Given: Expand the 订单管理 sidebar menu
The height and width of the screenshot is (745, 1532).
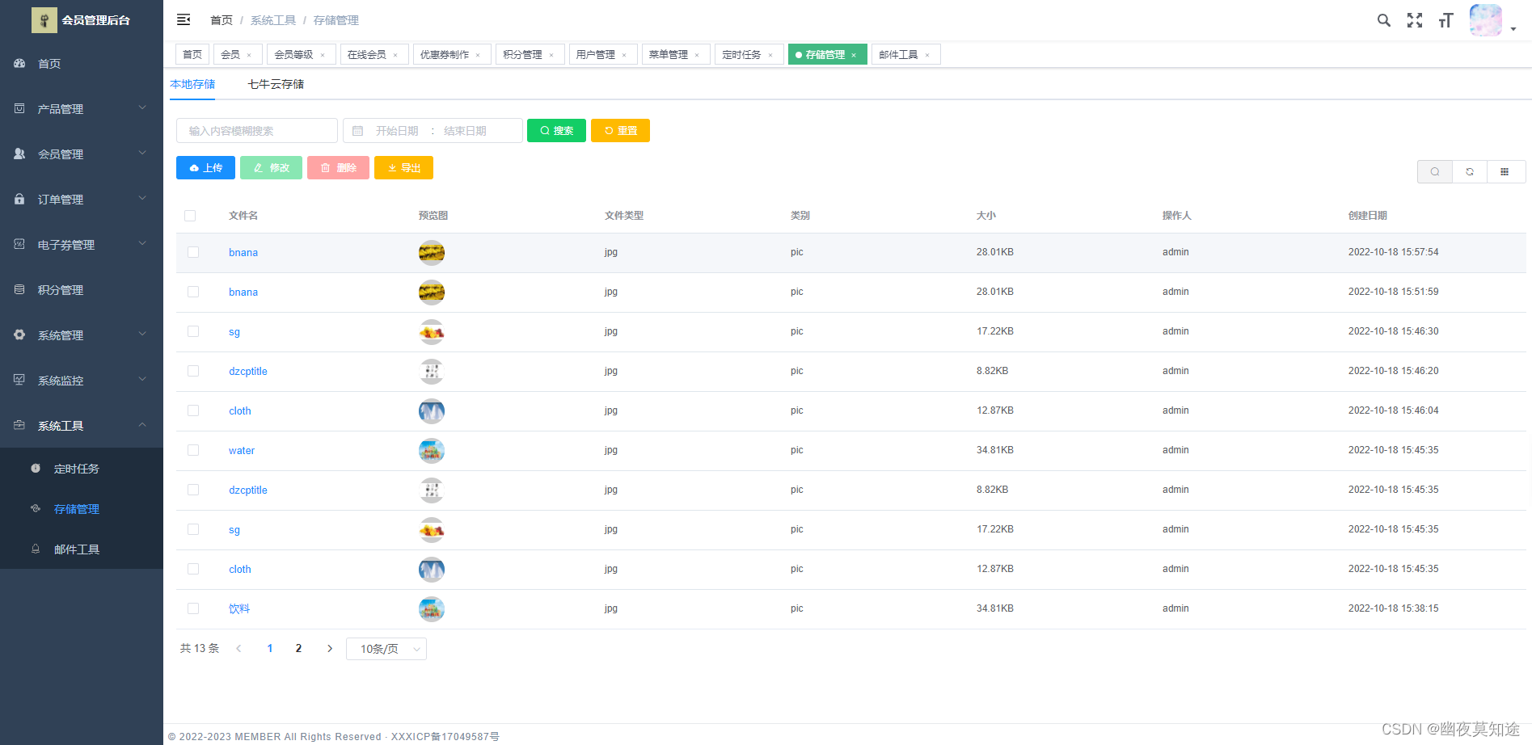Looking at the screenshot, I should click(82, 200).
